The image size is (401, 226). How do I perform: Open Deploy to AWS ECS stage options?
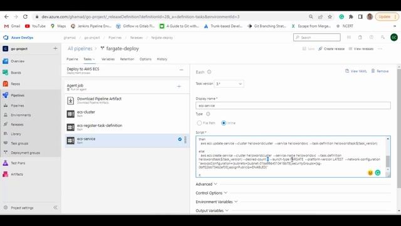click(x=181, y=70)
